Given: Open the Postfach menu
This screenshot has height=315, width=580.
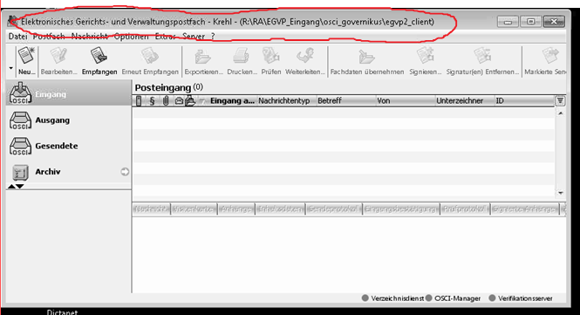Looking at the screenshot, I should (49, 37).
